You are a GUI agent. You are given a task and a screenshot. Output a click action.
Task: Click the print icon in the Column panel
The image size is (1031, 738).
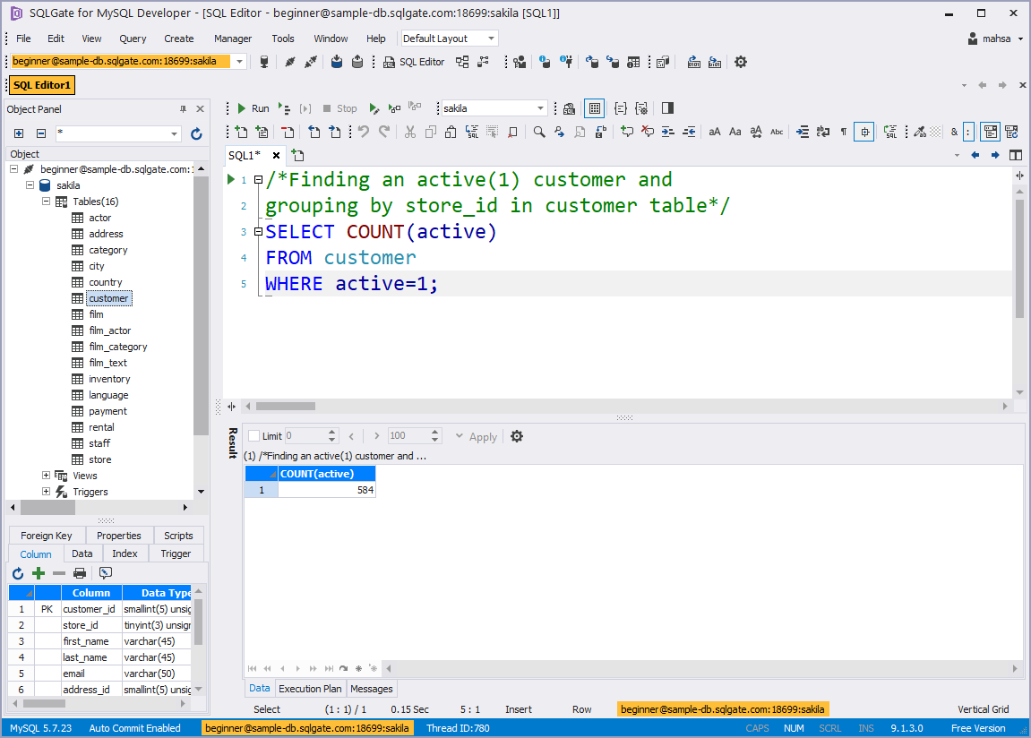pos(79,573)
